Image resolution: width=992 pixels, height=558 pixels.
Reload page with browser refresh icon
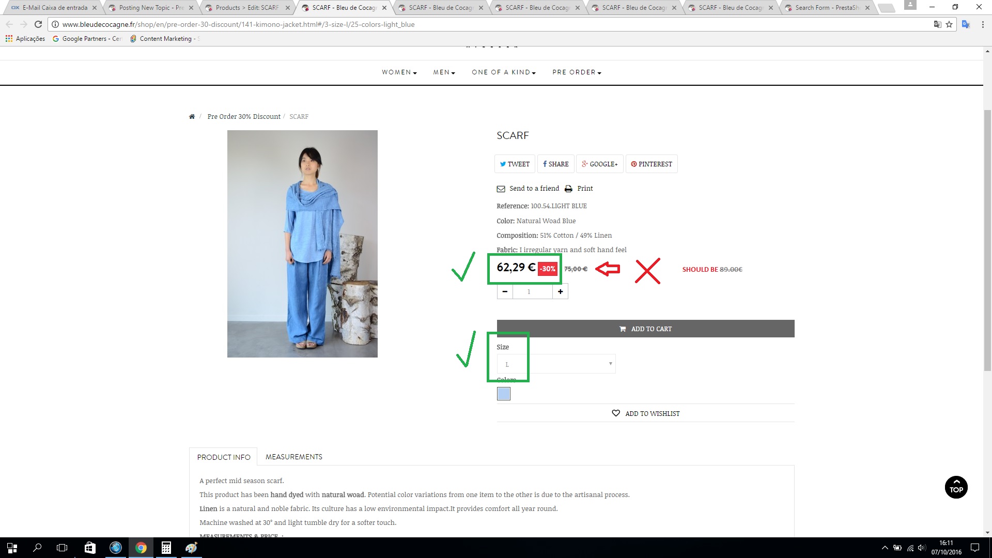38,24
